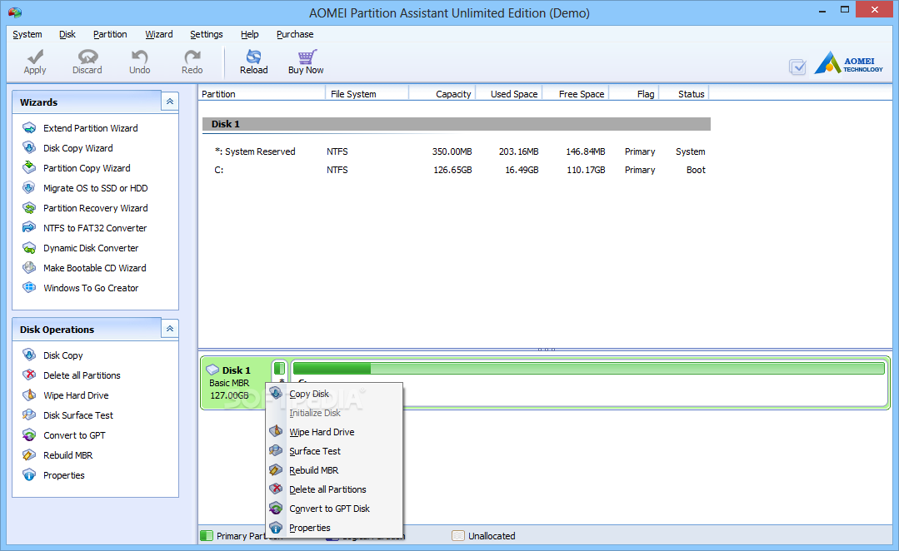Sort by Free Space column header
The image size is (899, 551).
576,94
